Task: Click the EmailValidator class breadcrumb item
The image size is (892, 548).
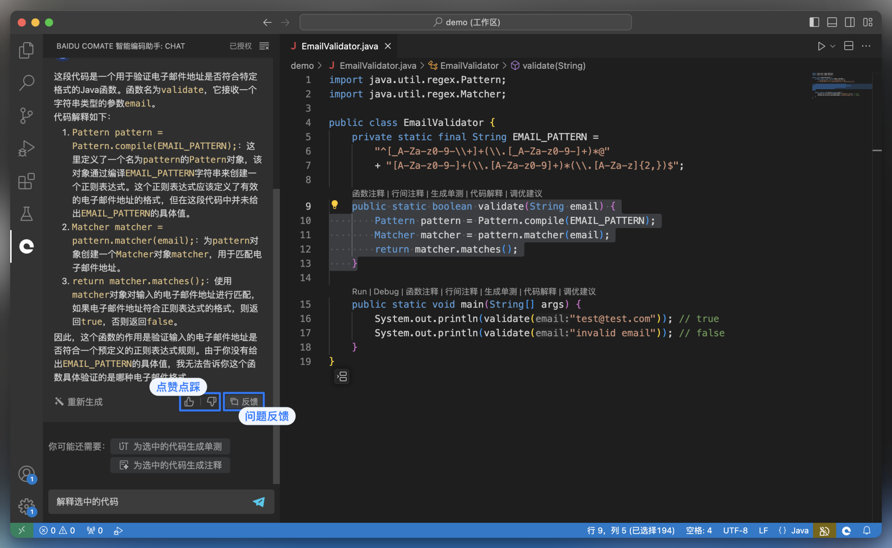Action: click(468, 65)
